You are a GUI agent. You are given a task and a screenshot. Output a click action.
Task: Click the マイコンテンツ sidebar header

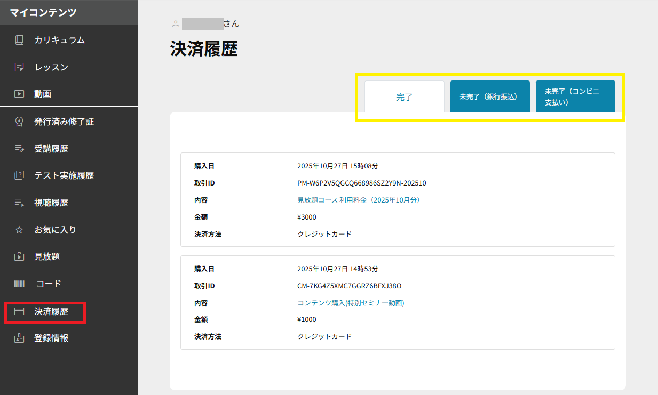pos(43,12)
